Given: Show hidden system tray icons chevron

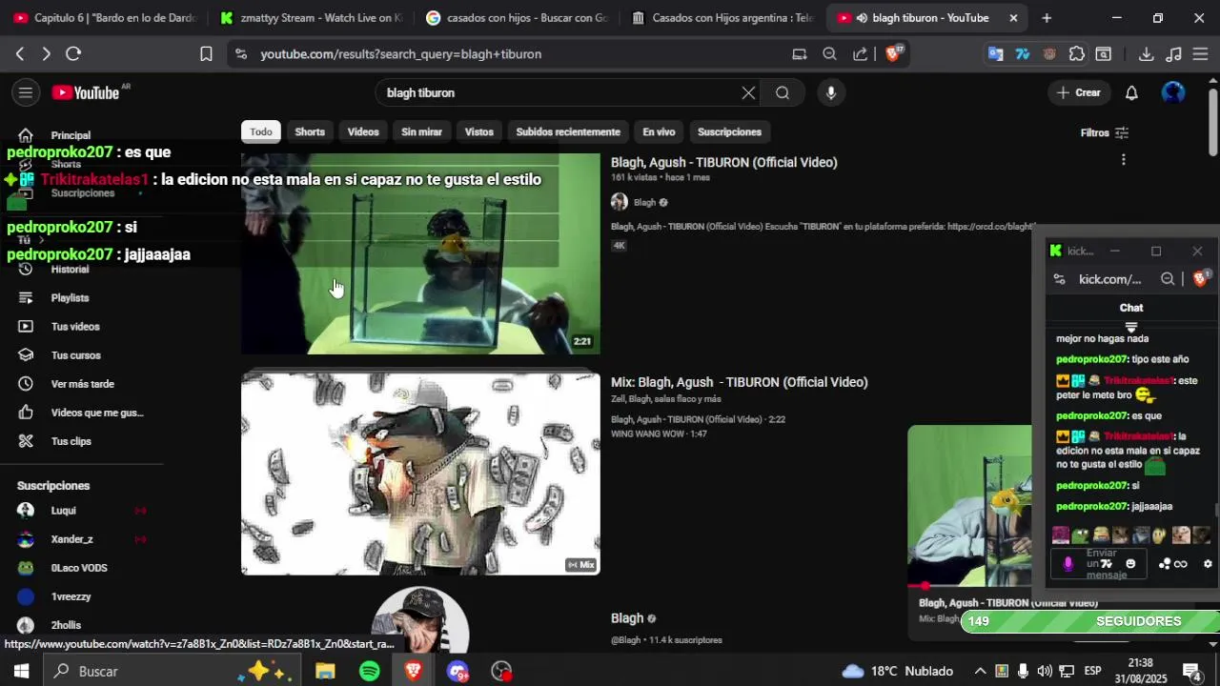Looking at the screenshot, I should pos(980,672).
